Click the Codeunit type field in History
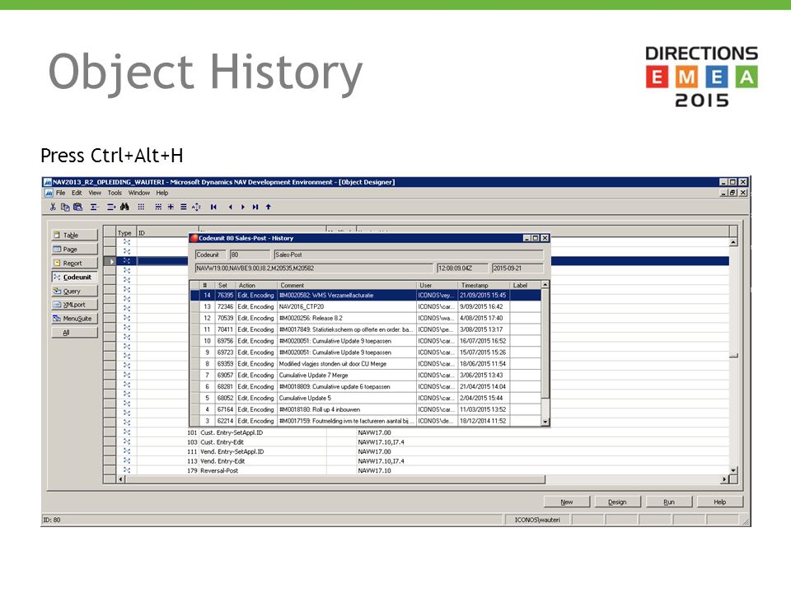This screenshot has width=791, height=593. point(210,254)
